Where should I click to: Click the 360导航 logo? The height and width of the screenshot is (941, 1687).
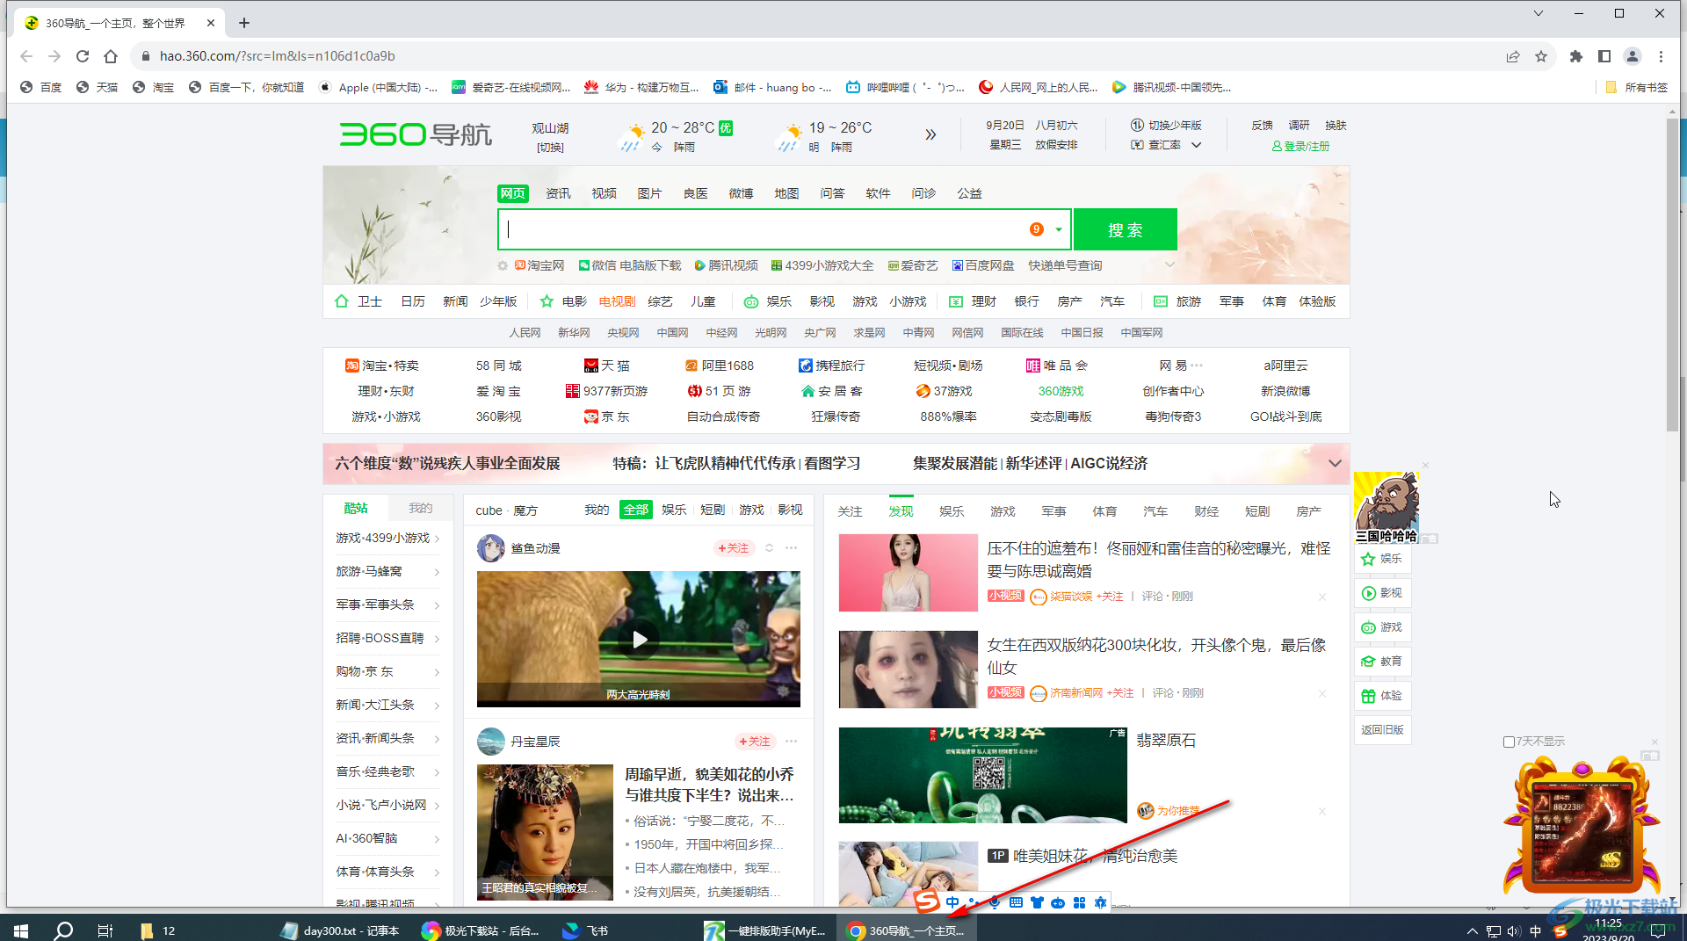coord(416,134)
